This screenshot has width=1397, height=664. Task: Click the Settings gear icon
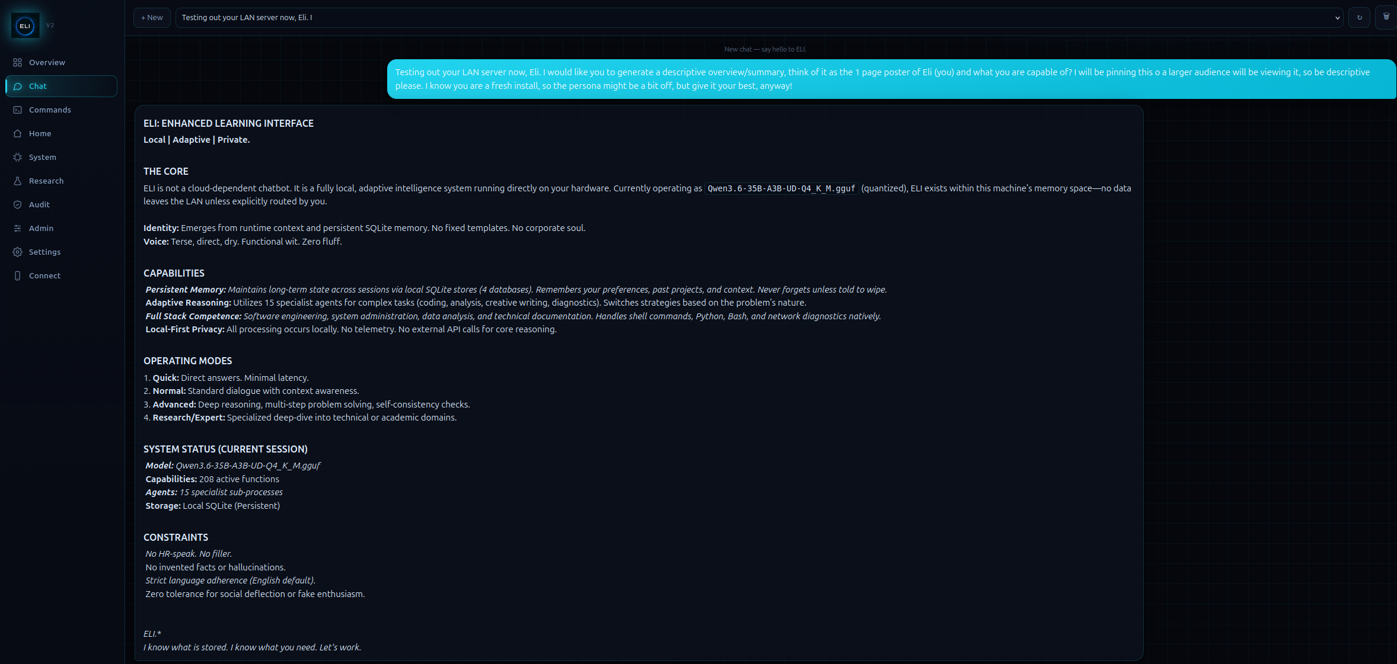18,252
